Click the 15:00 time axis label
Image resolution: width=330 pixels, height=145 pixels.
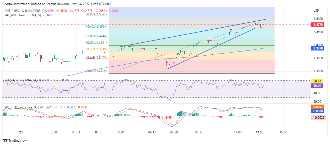283,132
